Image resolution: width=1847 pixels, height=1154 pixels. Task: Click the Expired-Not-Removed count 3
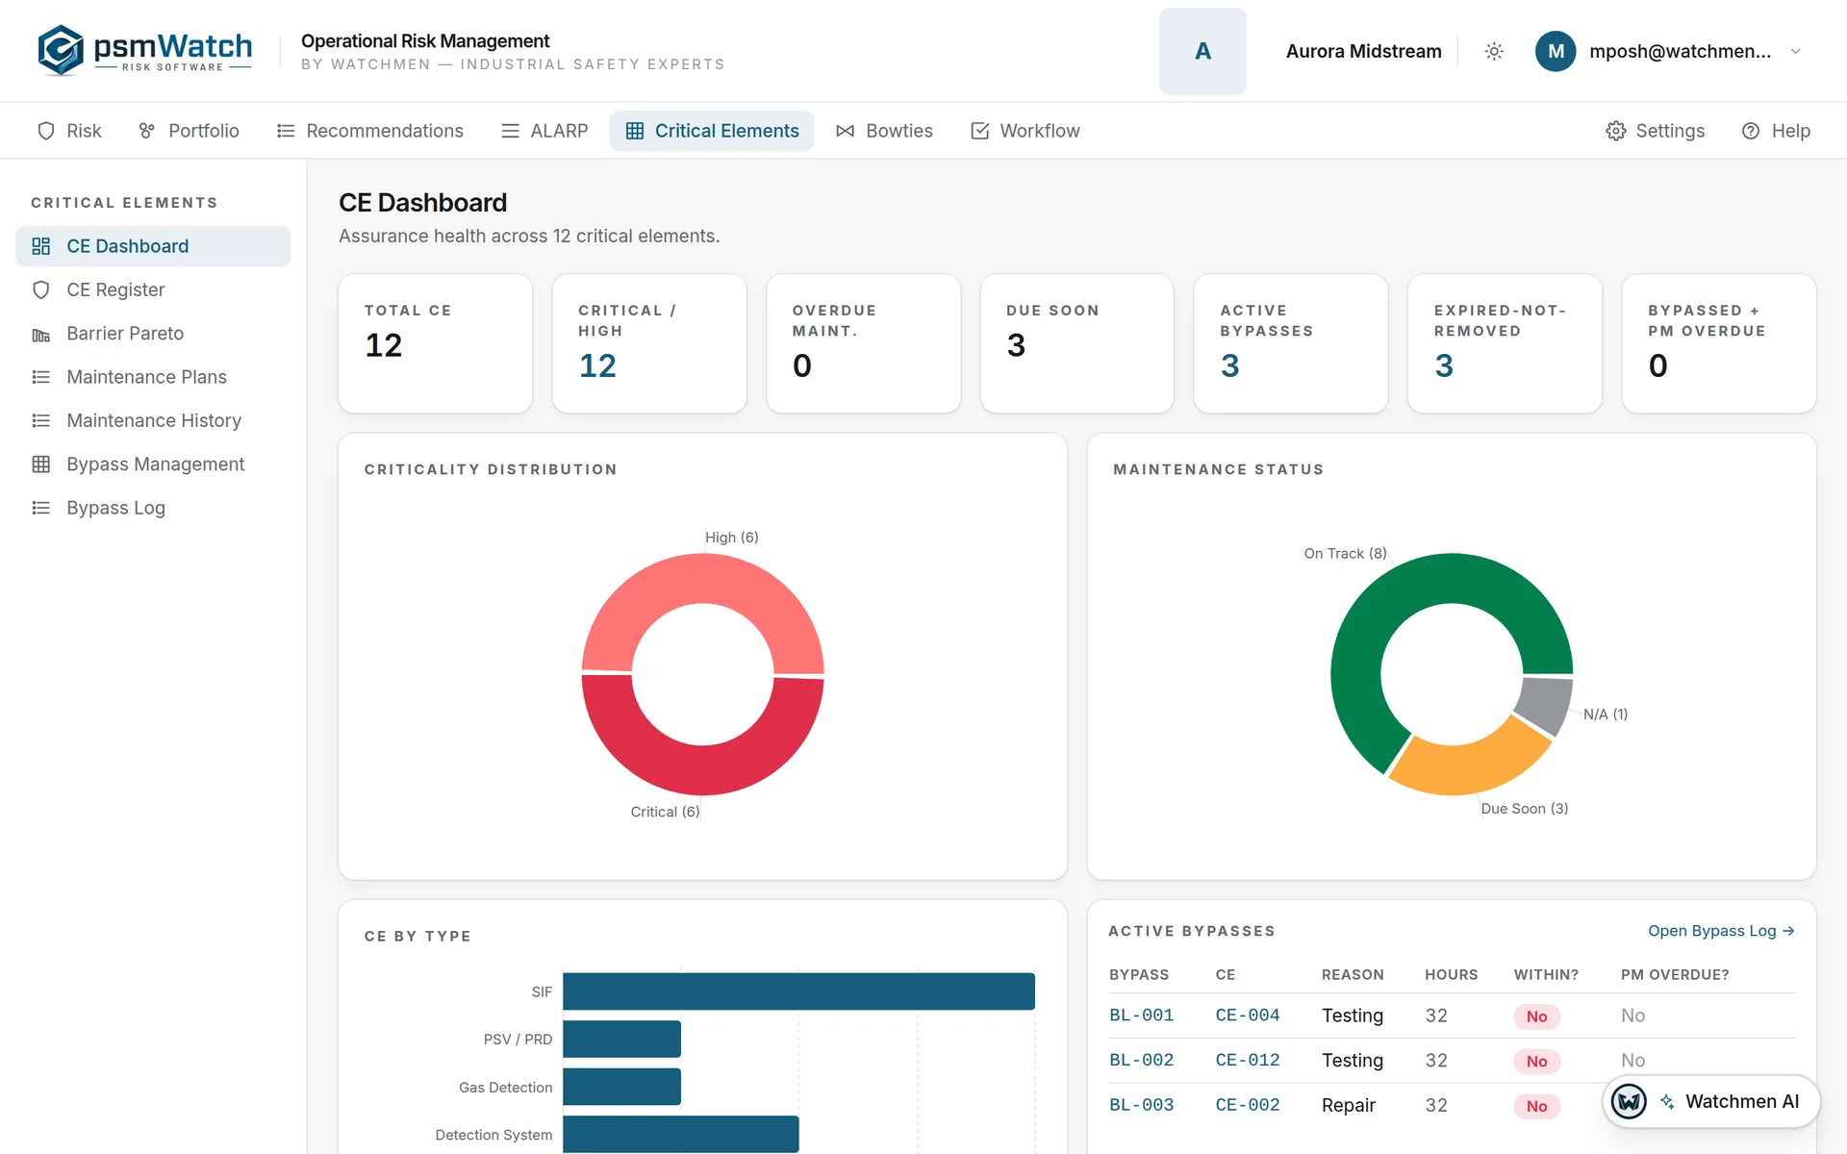(x=1444, y=365)
